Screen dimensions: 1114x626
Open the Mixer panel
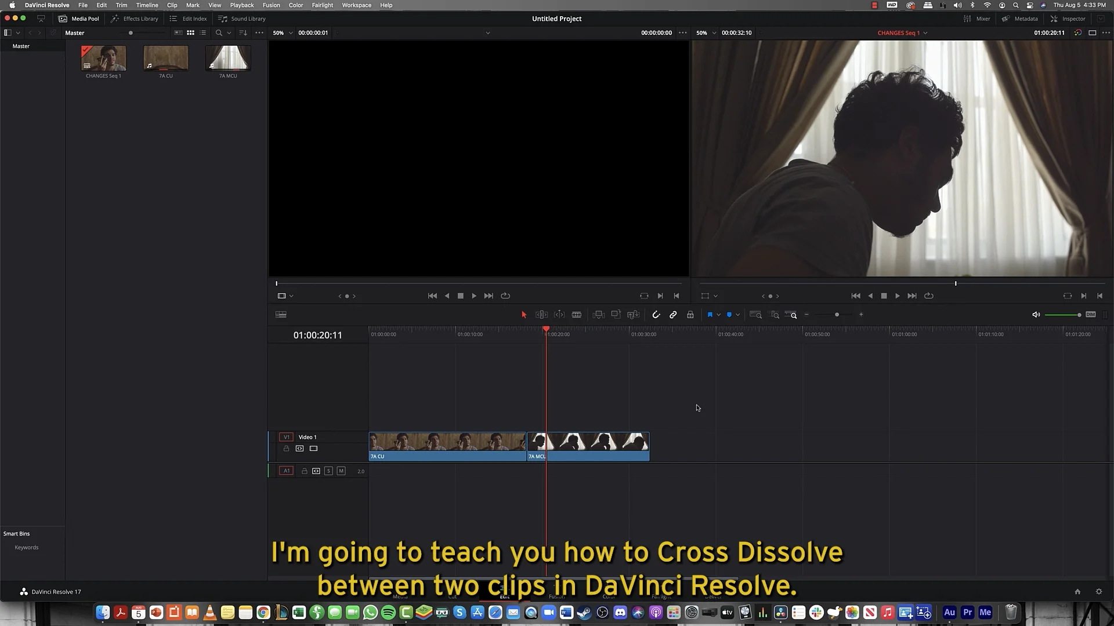coord(979,19)
